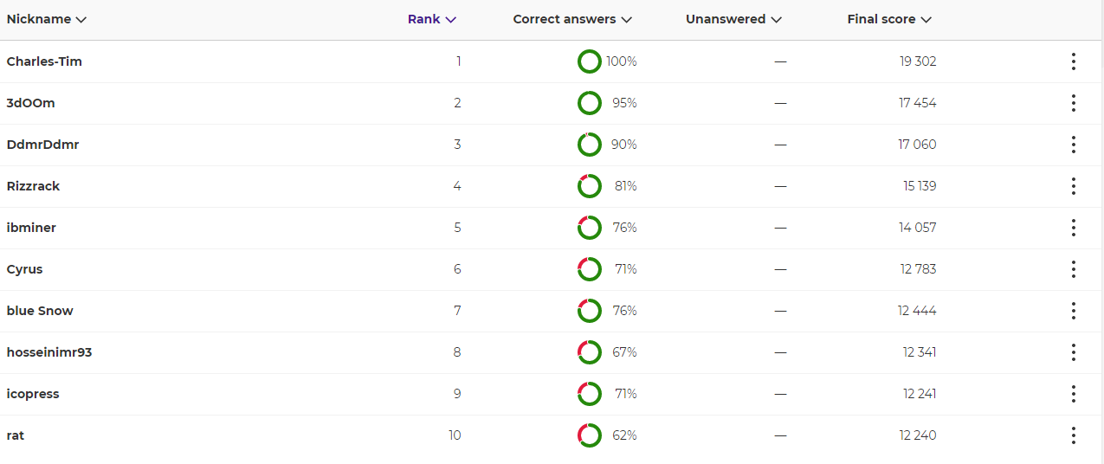The height and width of the screenshot is (464, 1104).
Task: Select player name hosseinimr93
Action: [x=49, y=352]
